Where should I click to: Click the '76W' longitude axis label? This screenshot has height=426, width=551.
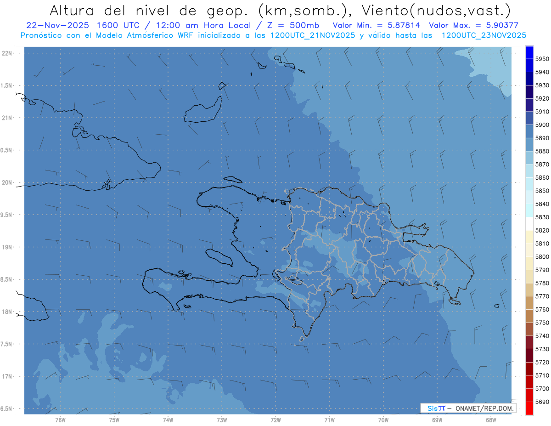(x=60, y=420)
